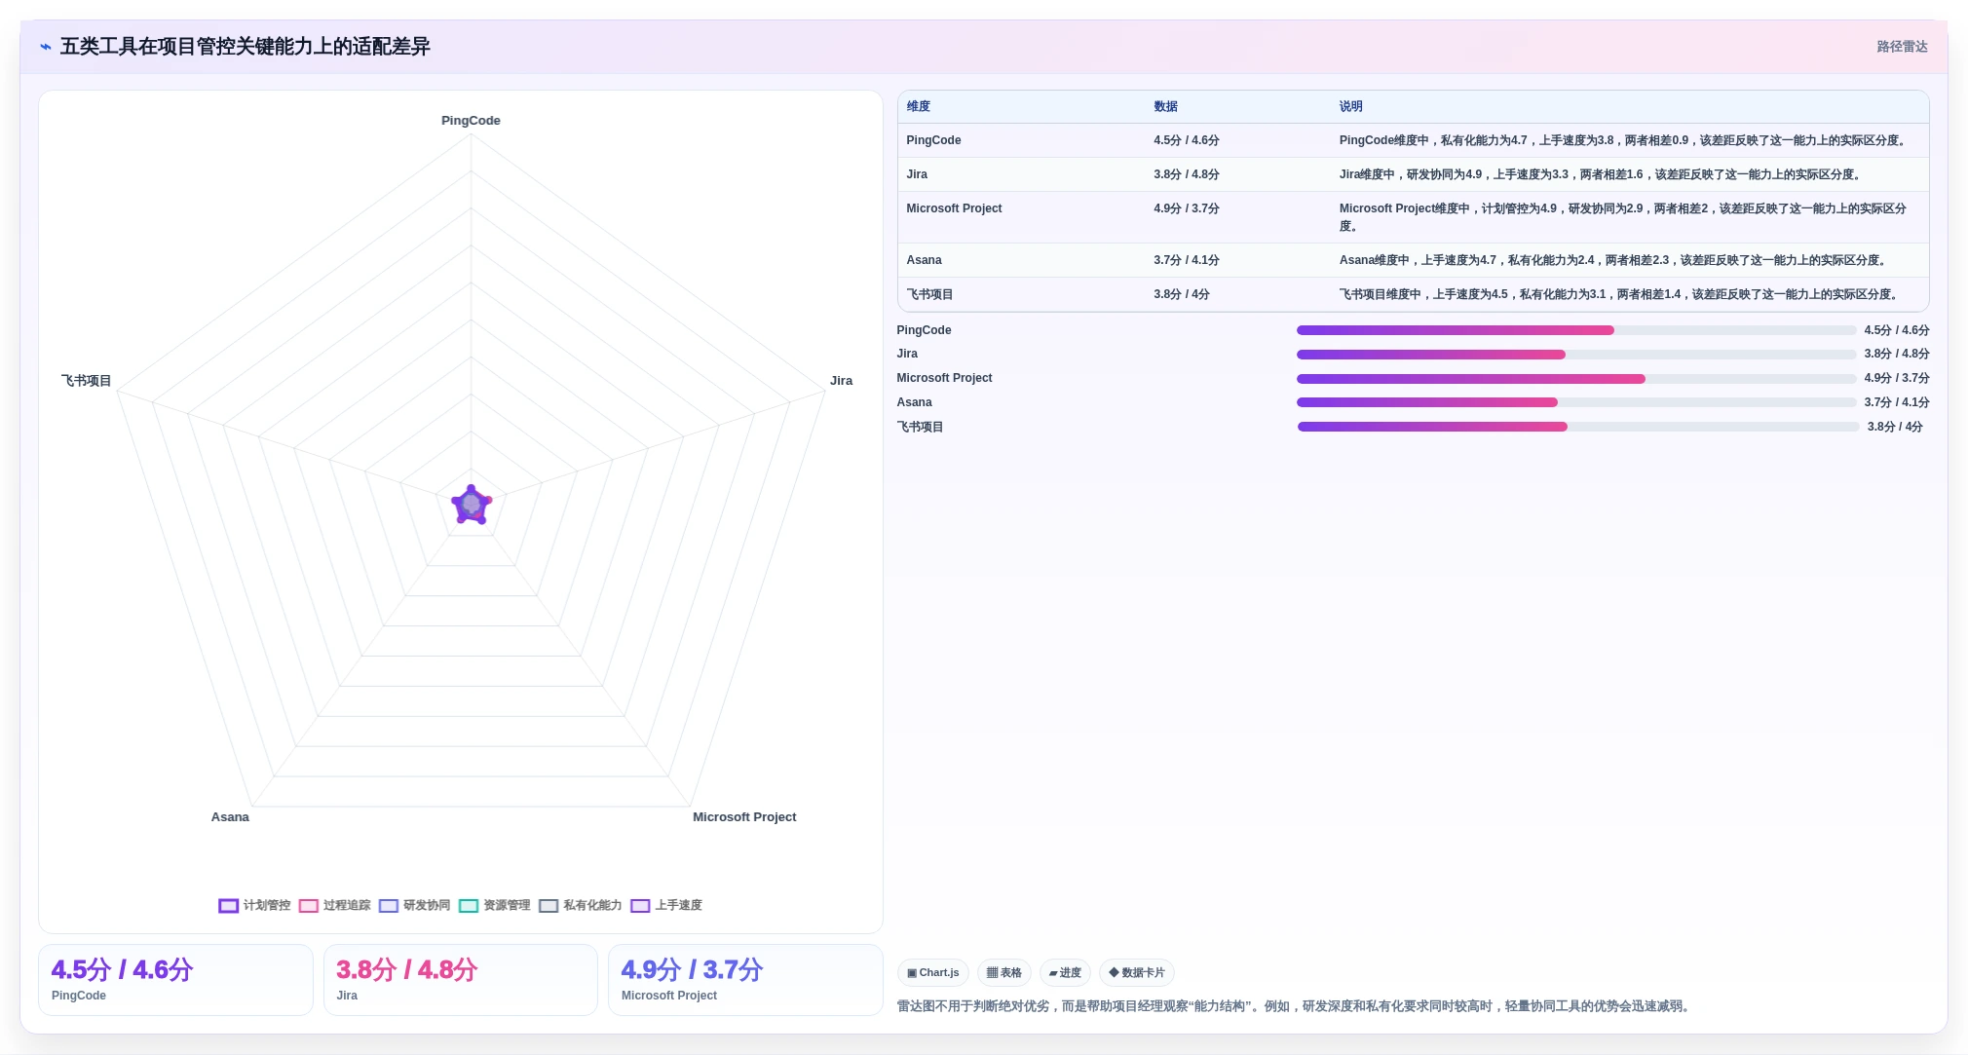
Task: Click the PingCode axis label on the radar
Action: [x=471, y=121]
